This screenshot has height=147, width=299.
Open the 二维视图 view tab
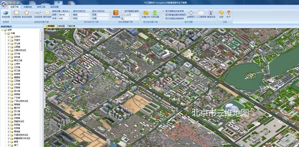(50, 26)
